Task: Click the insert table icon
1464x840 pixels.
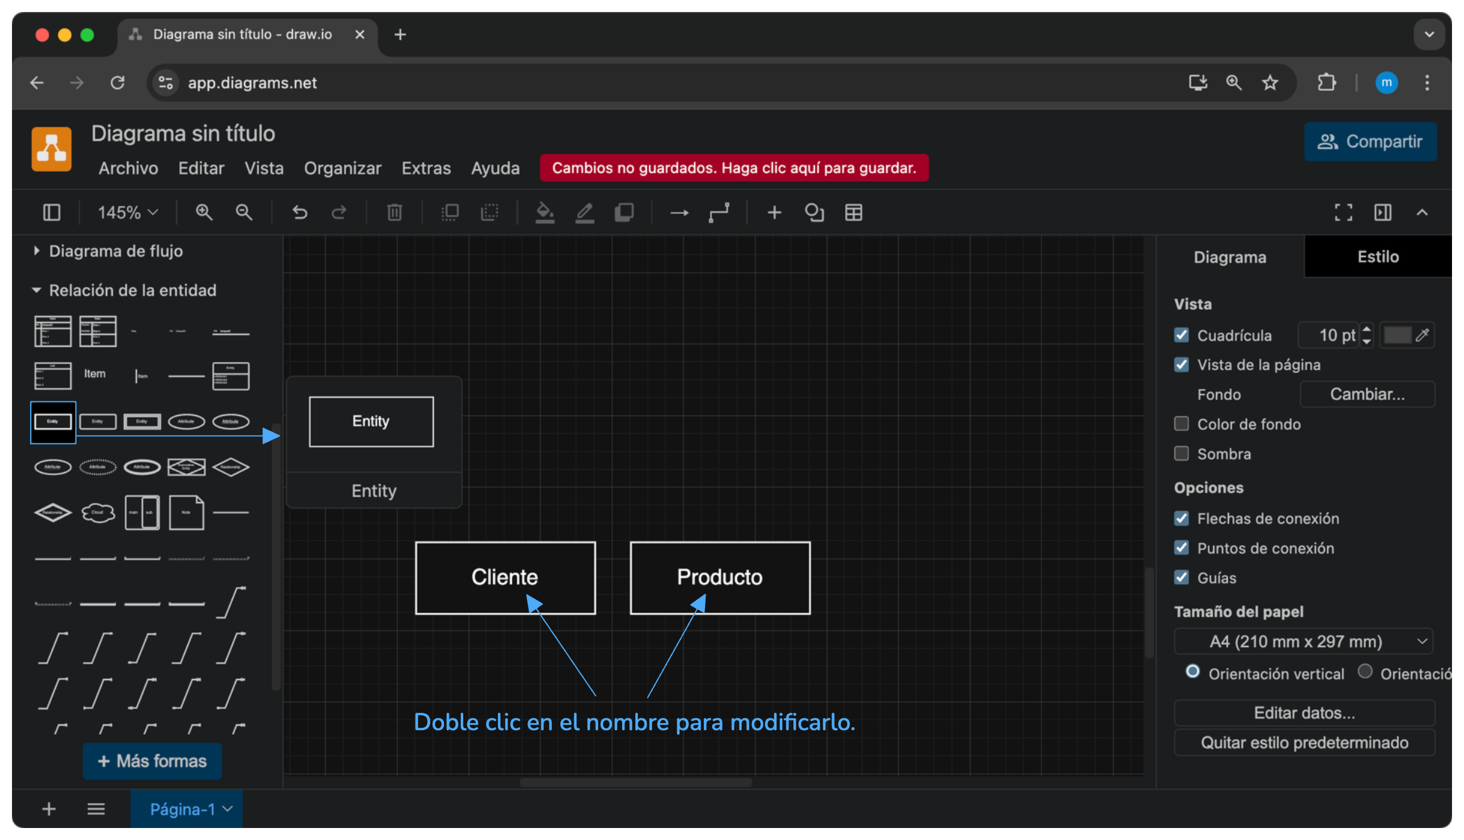Action: (x=853, y=212)
